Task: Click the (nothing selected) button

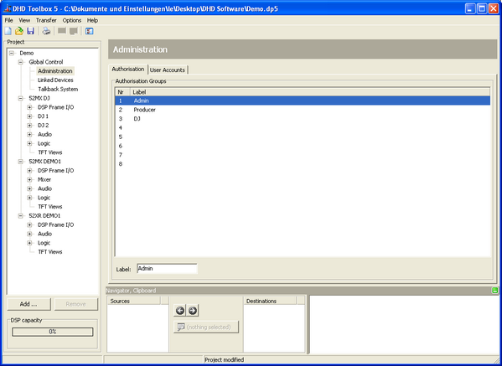Action: [206, 327]
